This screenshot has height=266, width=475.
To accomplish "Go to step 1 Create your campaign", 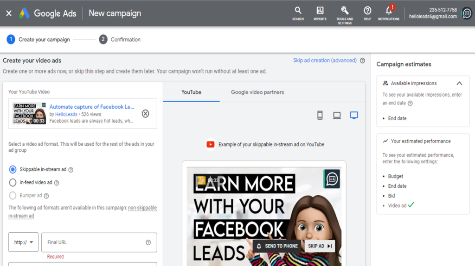I will tap(38, 39).
